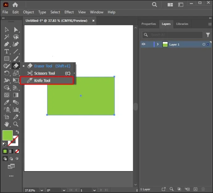The image size is (213, 193).
Task: Select the Knife Tool from flyout
Action: click(x=47, y=81)
